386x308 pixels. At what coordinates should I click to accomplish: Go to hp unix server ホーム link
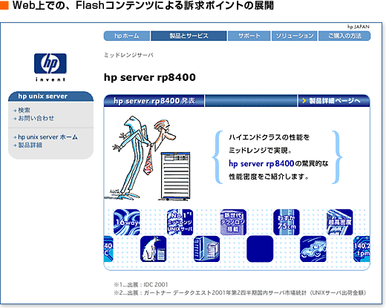48,137
